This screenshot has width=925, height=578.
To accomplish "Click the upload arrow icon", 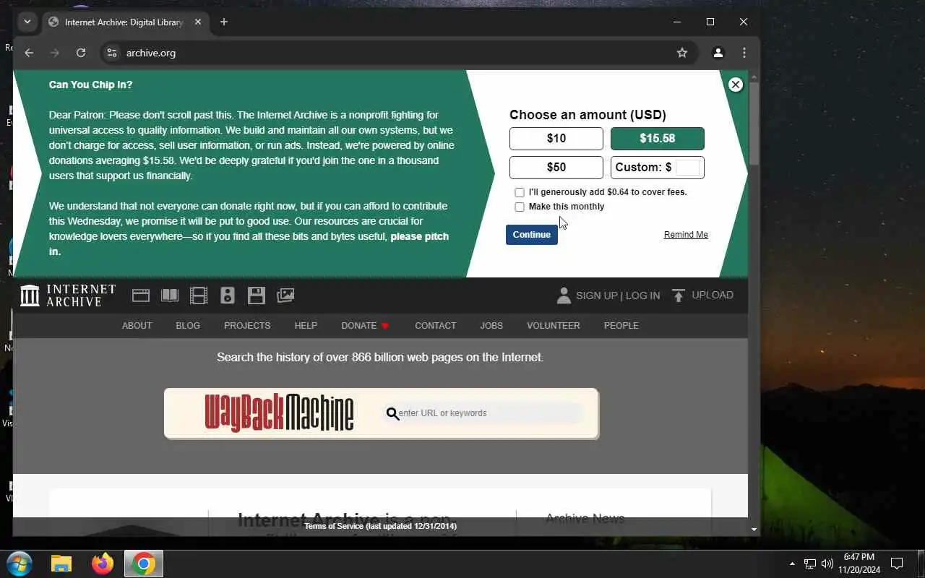I will 678,296.
